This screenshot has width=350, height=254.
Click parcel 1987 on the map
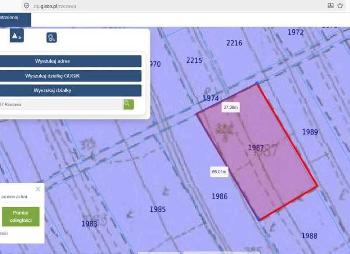tap(256, 148)
